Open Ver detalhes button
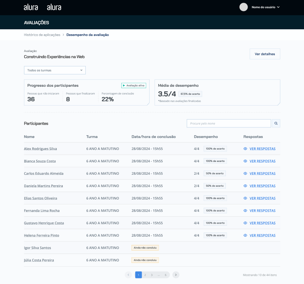 coord(265,54)
